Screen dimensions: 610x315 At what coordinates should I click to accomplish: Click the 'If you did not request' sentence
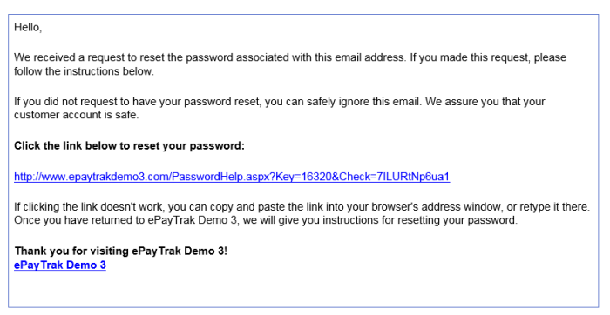(x=218, y=102)
